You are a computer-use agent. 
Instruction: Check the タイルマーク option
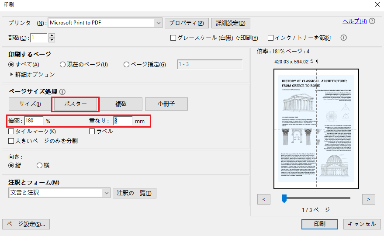click(x=11, y=132)
